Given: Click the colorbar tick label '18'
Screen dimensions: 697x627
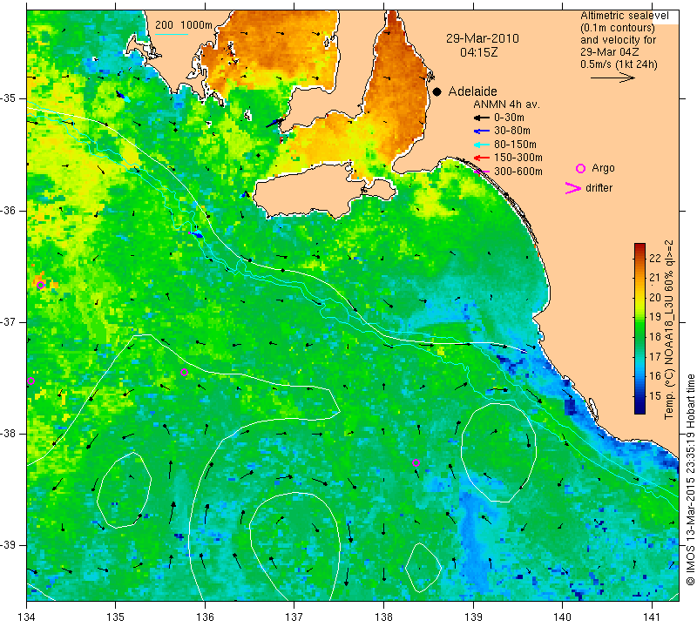Looking at the screenshot, I should coord(655,337).
